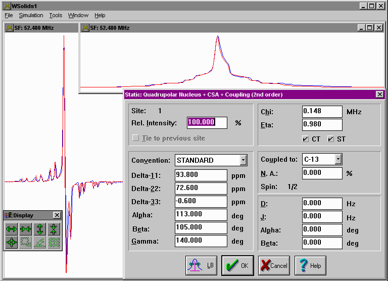Image resolution: width=388 pixels, height=281 pixels.
Task: Open line broadening with the LB button
Action: [202, 265]
